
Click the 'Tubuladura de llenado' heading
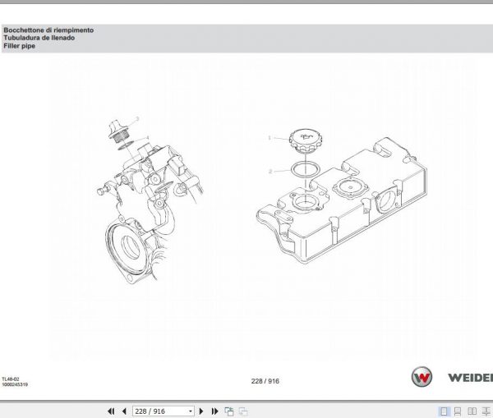(x=39, y=38)
